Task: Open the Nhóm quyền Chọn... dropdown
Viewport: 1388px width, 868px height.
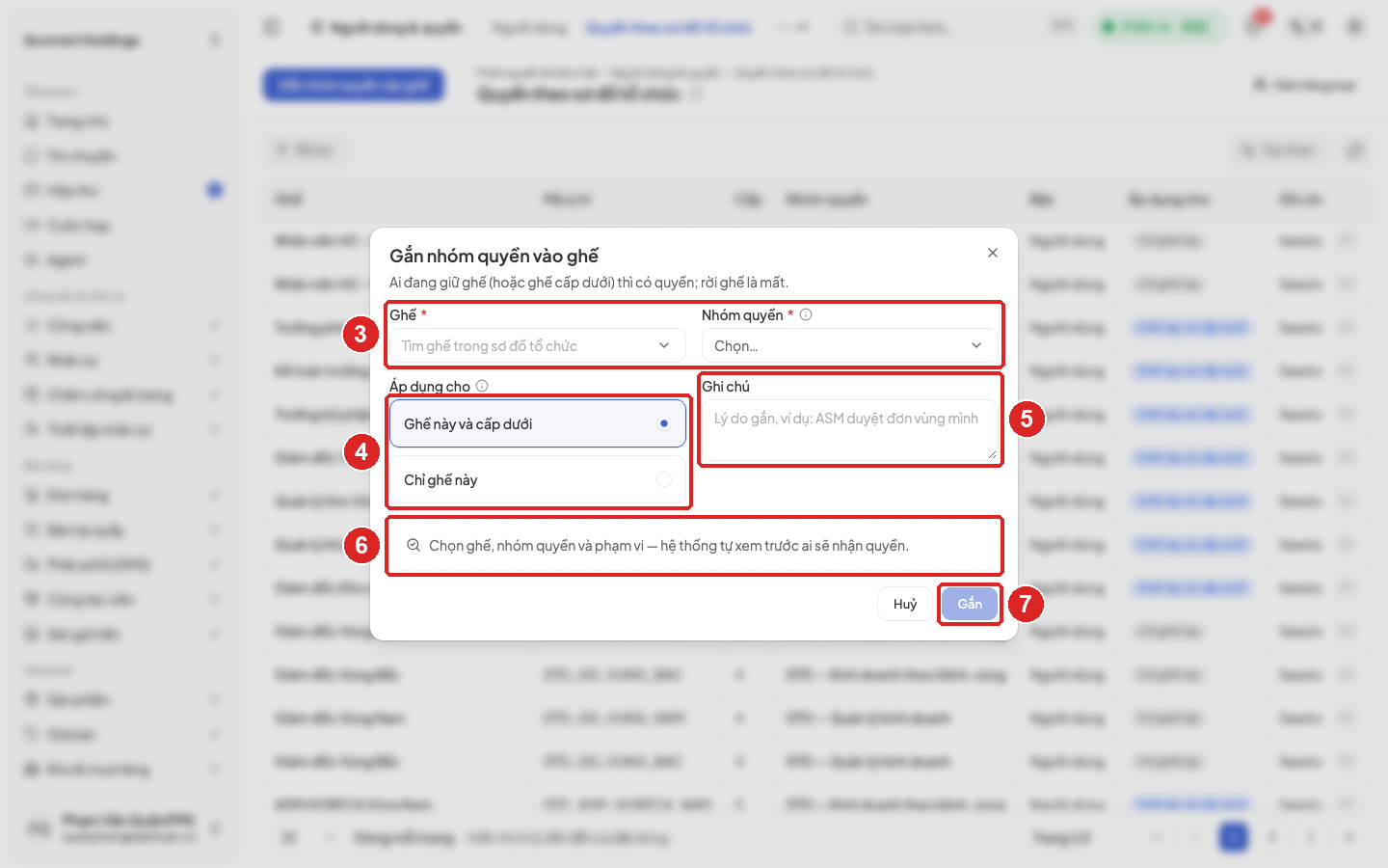Action: (849, 345)
